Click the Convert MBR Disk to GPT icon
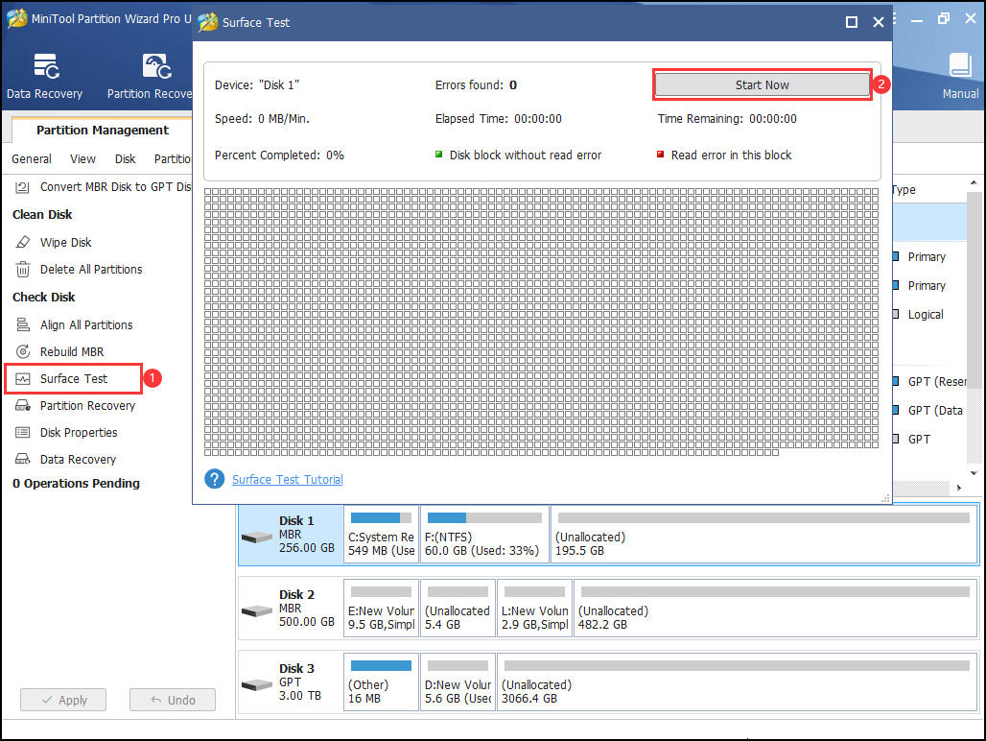986x741 pixels. coord(23,187)
